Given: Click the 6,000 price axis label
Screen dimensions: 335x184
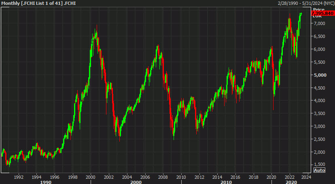Looking at the screenshot, I should (319, 49).
